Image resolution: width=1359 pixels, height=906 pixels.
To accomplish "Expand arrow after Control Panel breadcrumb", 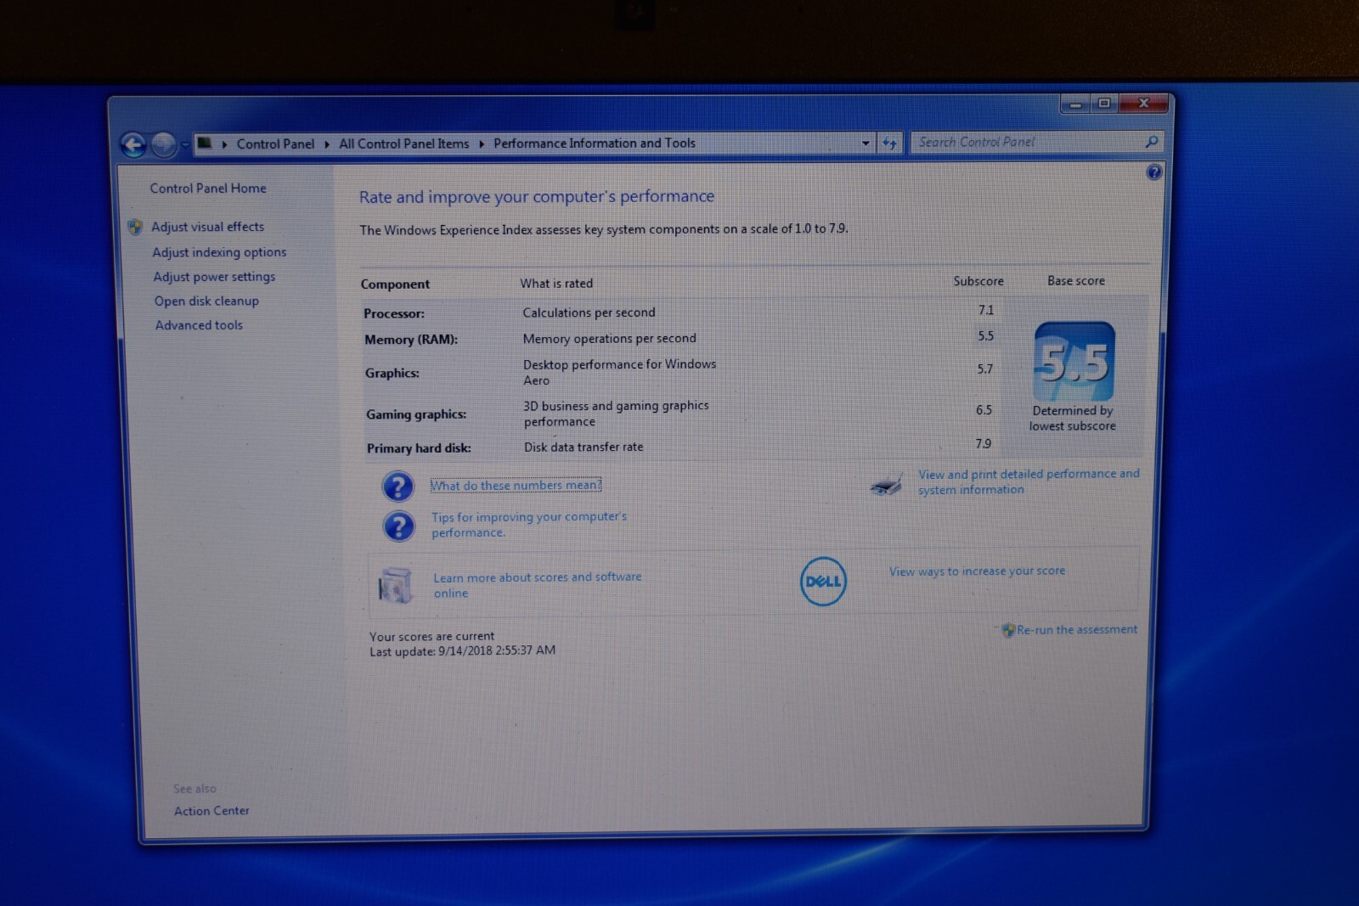I will tap(327, 144).
